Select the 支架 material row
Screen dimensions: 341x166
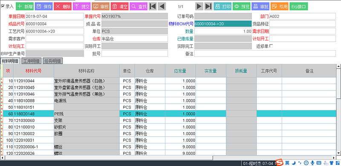170,120
